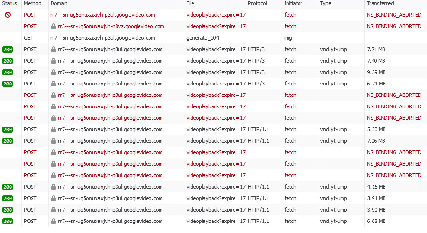
Task: Click lock icon in the 9.39 MB row
Action: pyautogui.click(x=53, y=72)
